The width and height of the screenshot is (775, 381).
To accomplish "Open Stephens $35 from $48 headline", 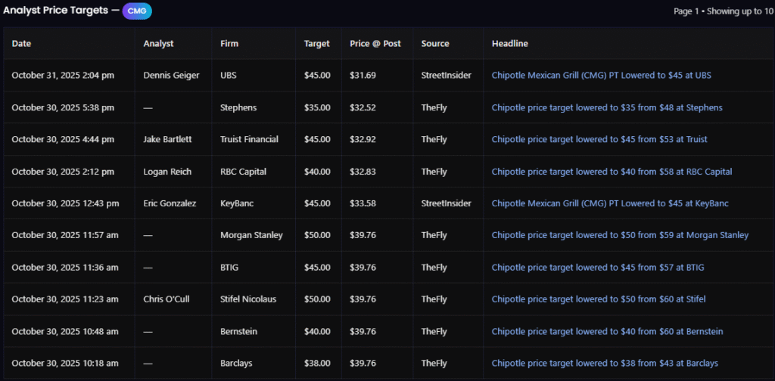I will pos(606,107).
